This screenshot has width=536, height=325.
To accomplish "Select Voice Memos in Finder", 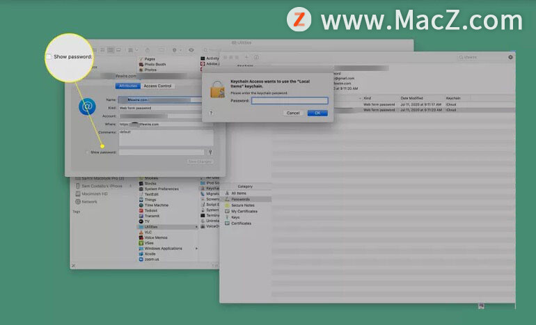I will [x=156, y=237].
